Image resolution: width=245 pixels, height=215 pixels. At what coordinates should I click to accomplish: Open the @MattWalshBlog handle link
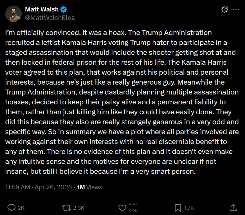(50, 18)
